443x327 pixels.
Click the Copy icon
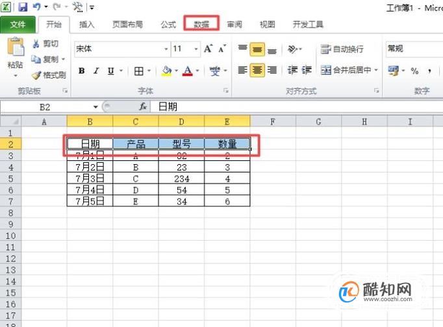click(x=36, y=59)
